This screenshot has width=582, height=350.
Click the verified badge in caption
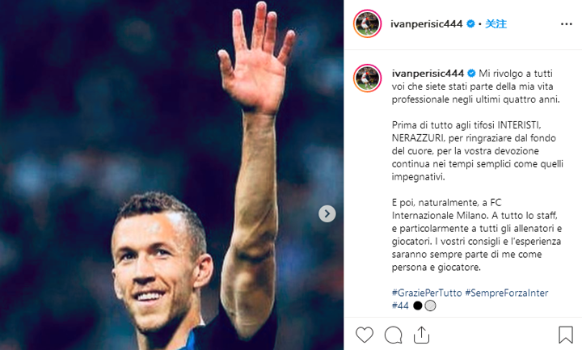point(471,74)
